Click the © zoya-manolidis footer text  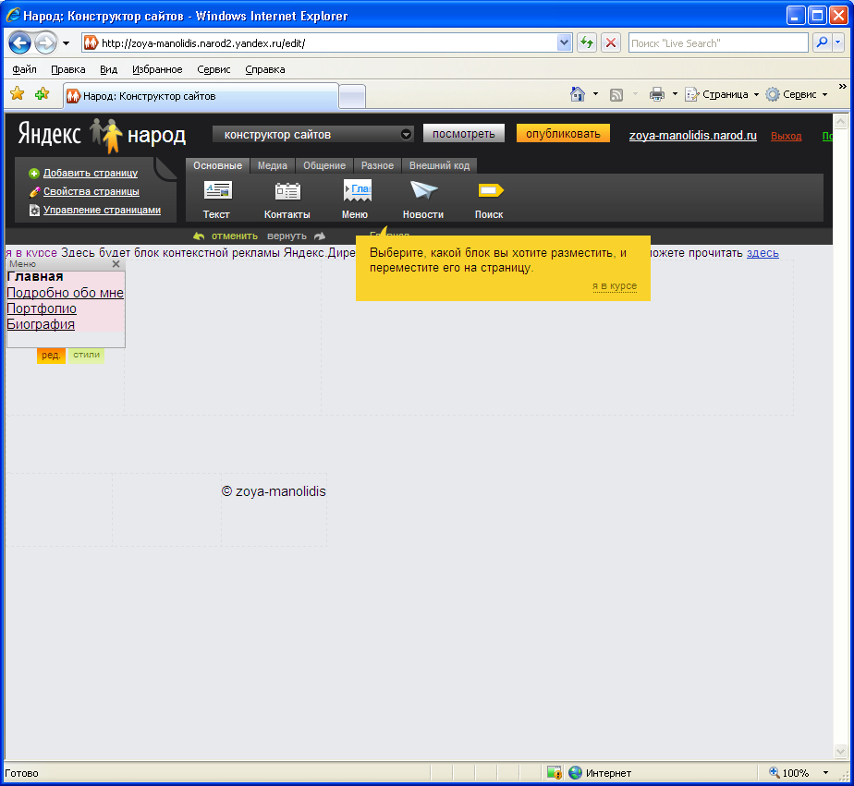(x=274, y=491)
